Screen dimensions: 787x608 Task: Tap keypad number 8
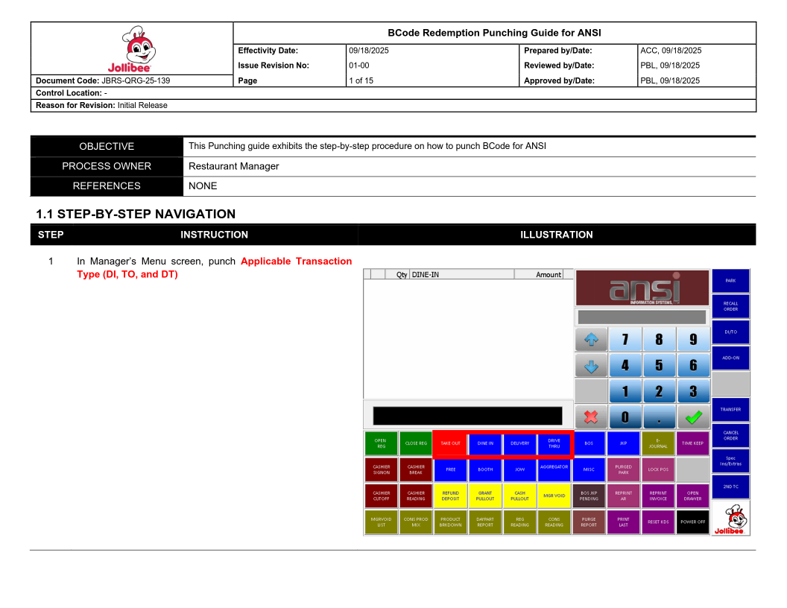(659, 340)
